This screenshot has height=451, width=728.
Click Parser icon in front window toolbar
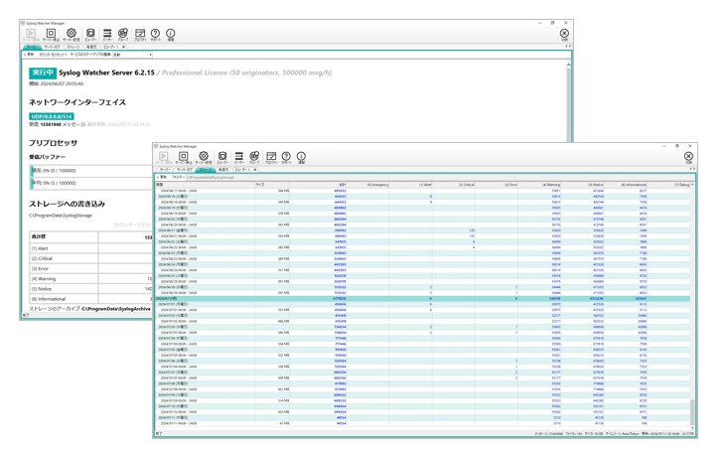pyautogui.click(x=239, y=157)
